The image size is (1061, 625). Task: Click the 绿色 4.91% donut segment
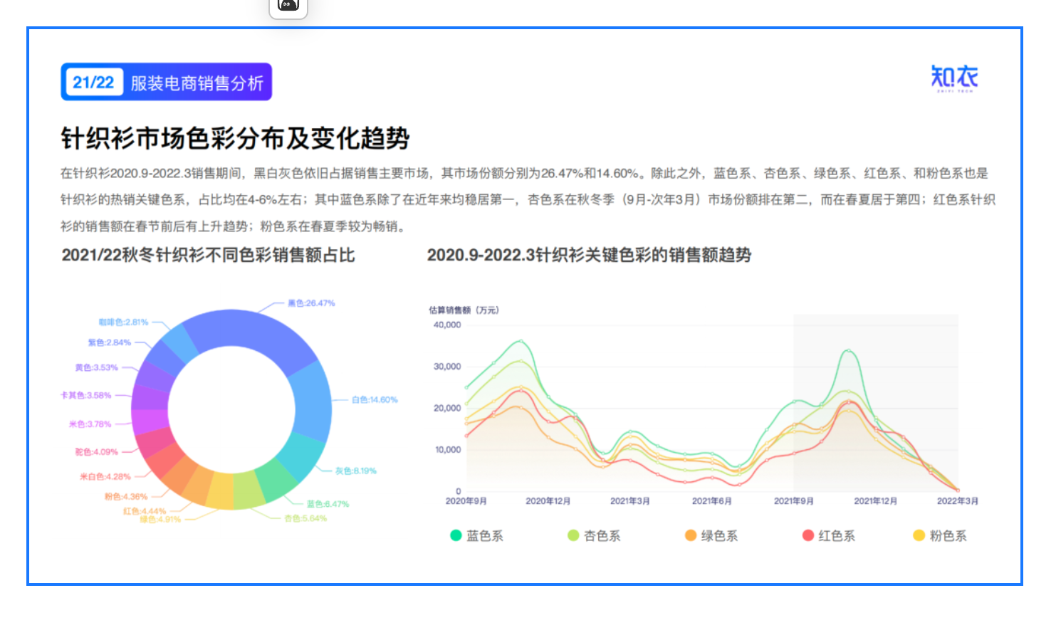tap(220, 491)
